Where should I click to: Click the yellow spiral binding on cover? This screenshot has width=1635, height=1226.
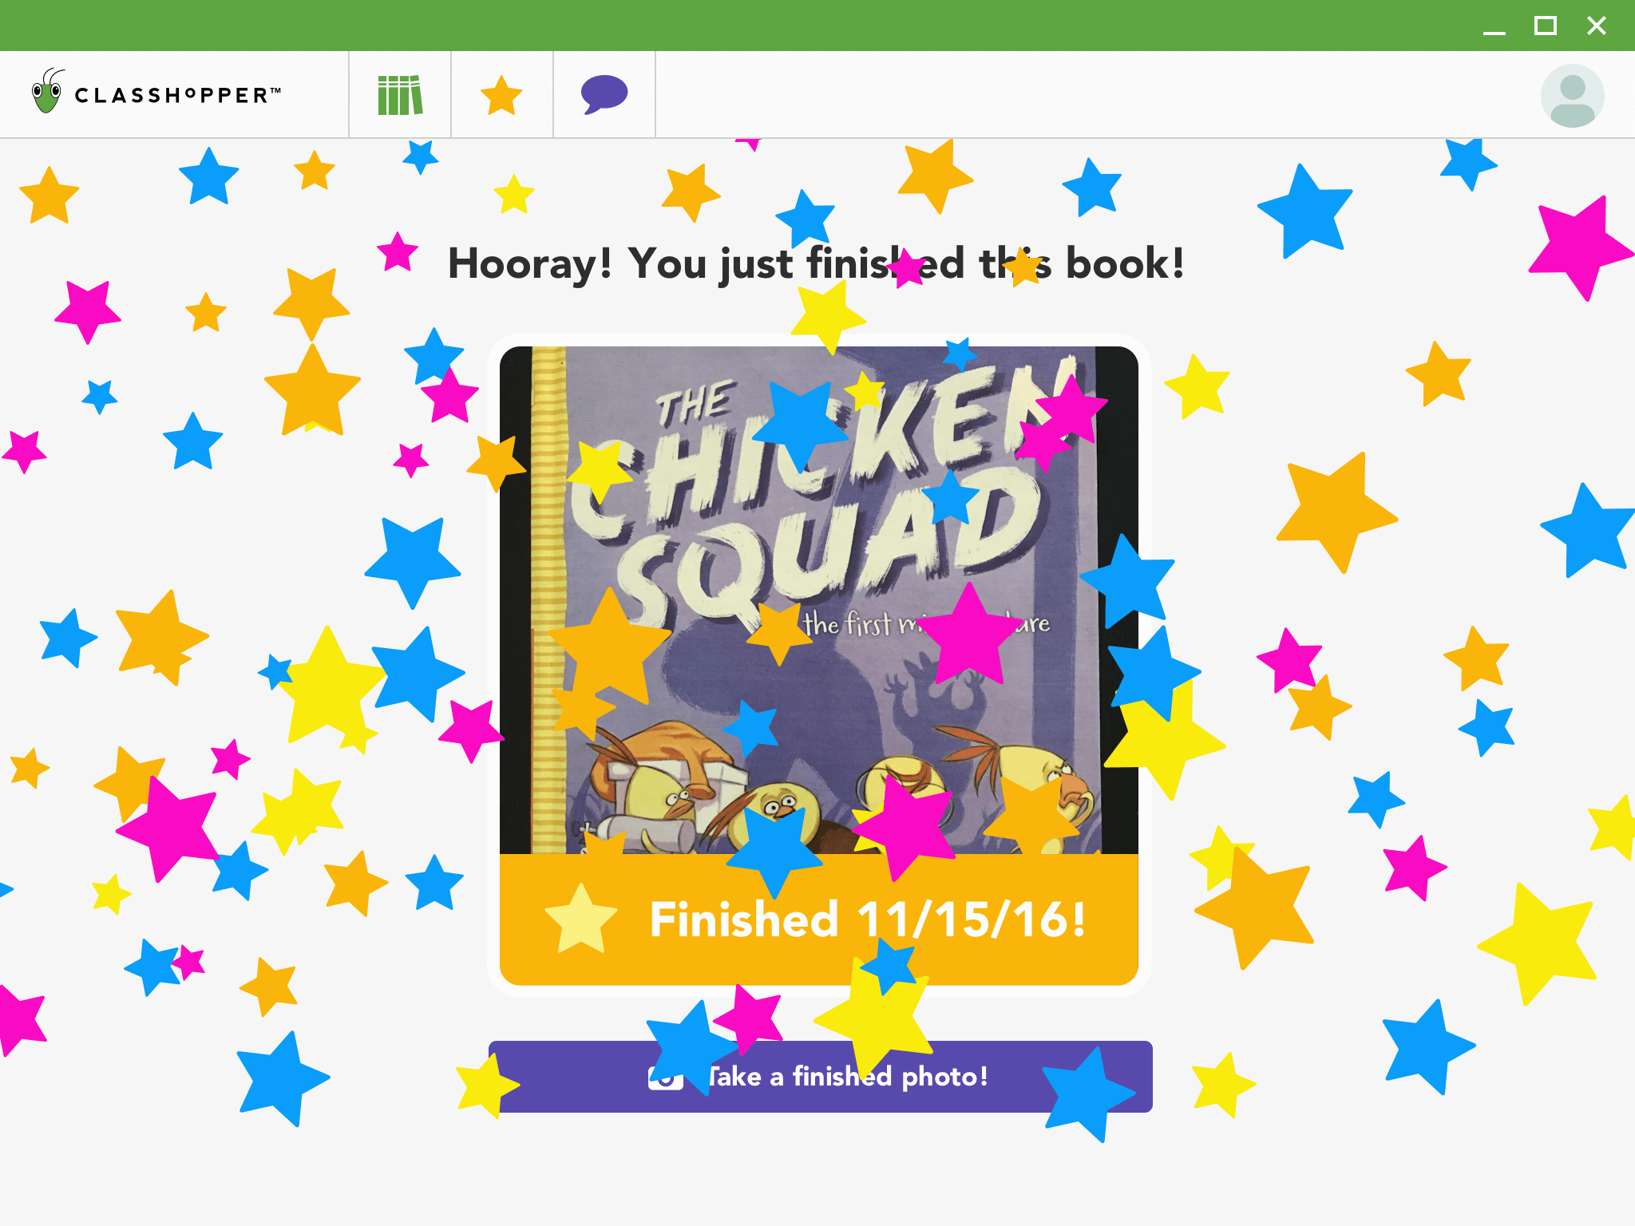point(548,600)
